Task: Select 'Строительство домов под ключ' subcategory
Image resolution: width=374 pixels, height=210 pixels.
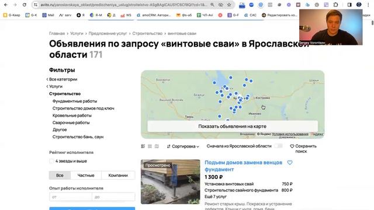Action: click(83, 108)
